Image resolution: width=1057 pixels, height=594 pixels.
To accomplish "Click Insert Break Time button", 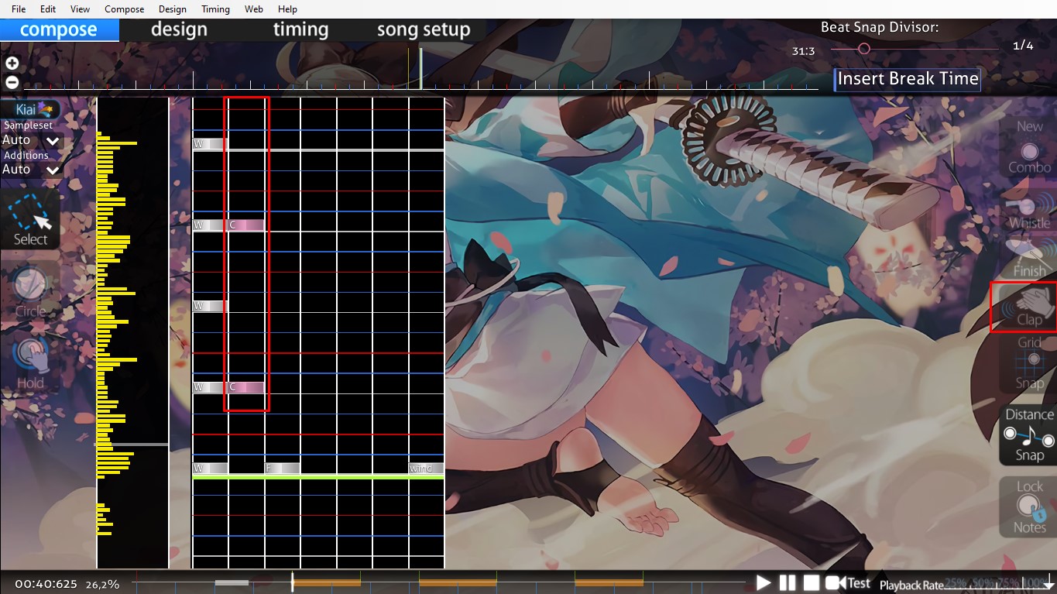I will pyautogui.click(x=908, y=79).
